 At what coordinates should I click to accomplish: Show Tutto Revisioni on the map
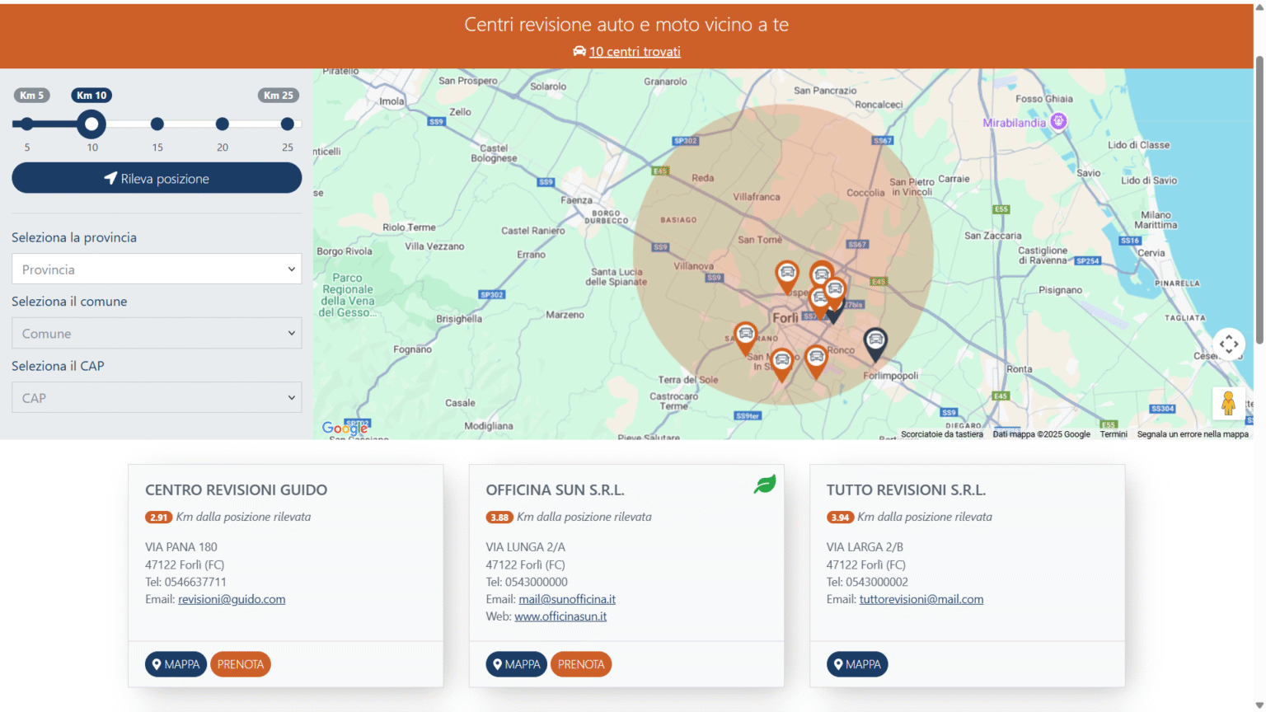(x=856, y=664)
